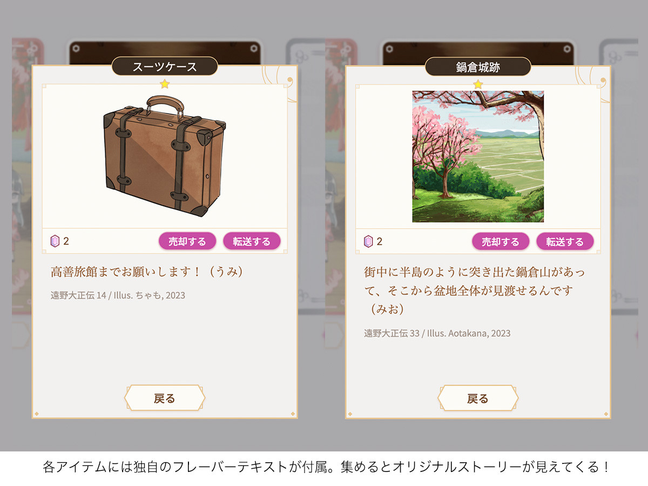
Task: Click the 遠野大正伝 33 Aotakana credit line
Action: 437,333
